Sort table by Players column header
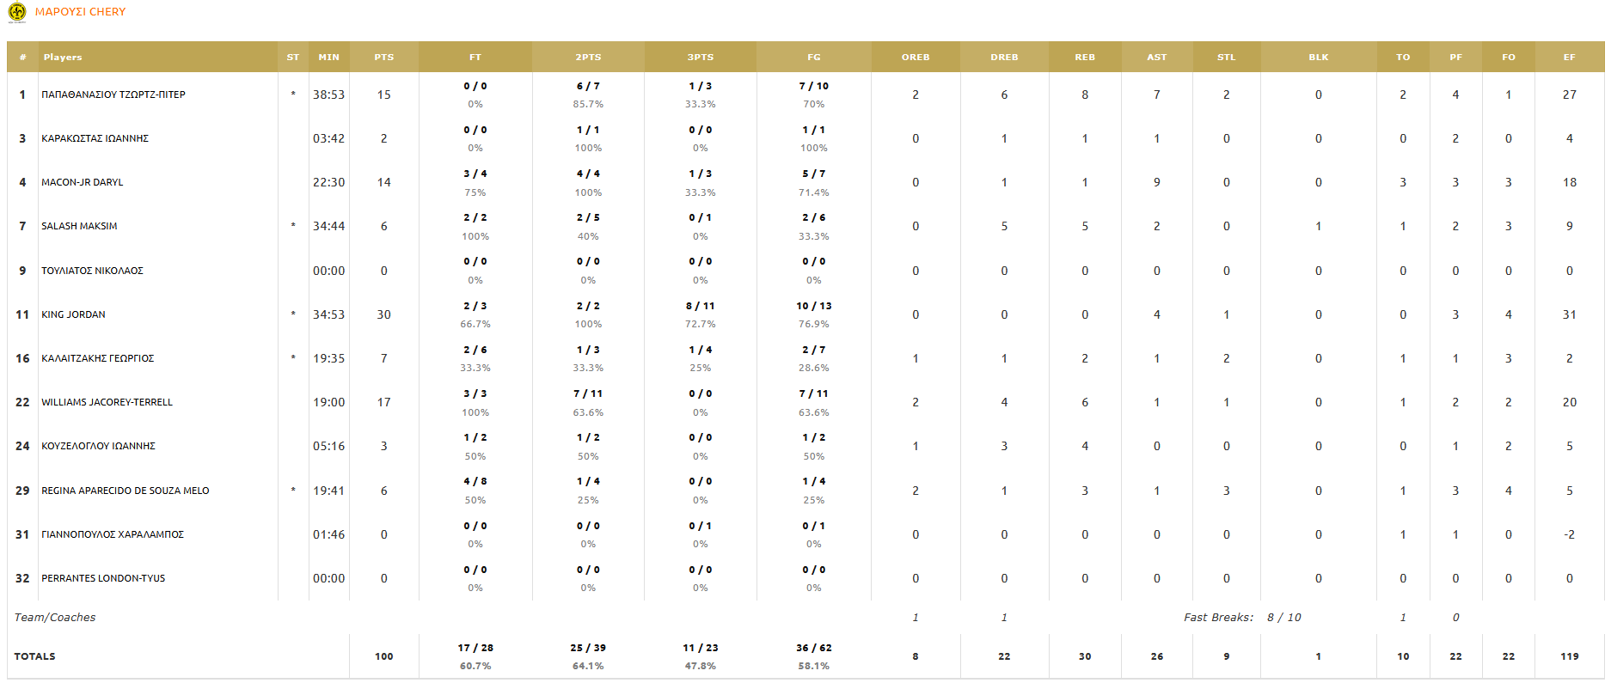The image size is (1611, 683). coord(63,58)
